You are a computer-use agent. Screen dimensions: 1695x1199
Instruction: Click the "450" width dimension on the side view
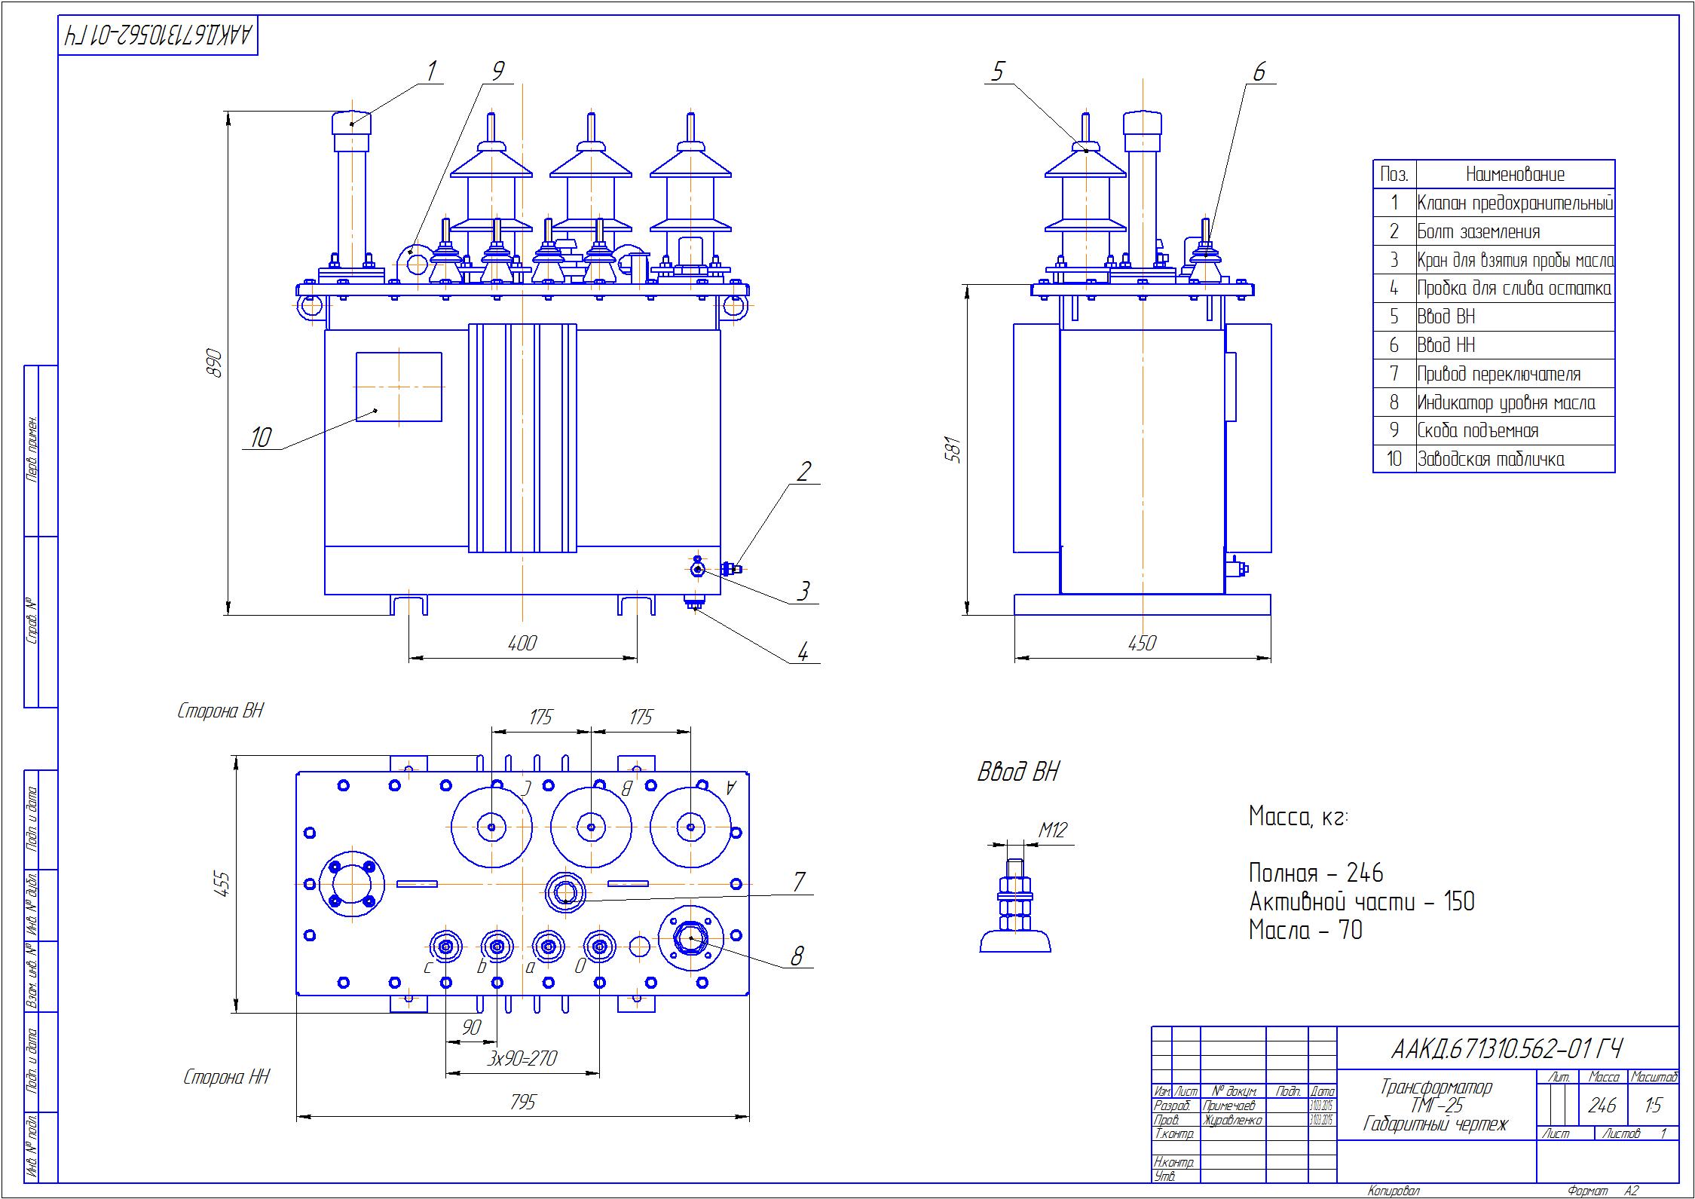(1142, 643)
